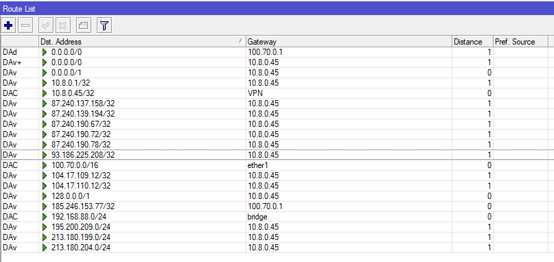Sort by Distance column header
The image size is (554, 262).
coord(472,42)
